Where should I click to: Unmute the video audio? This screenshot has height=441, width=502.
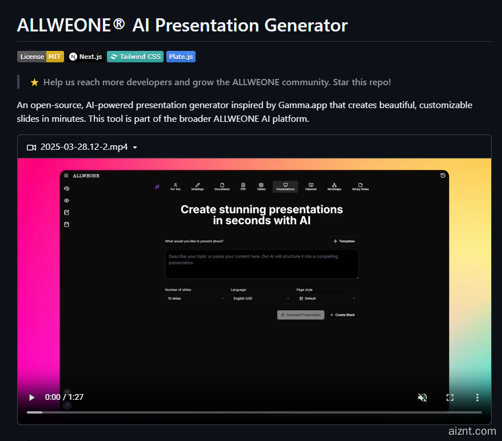pyautogui.click(x=423, y=397)
